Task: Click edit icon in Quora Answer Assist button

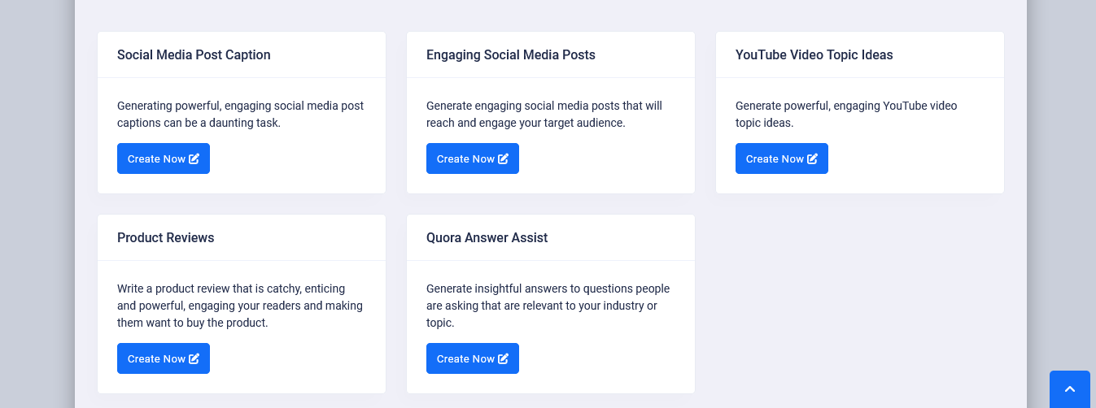Action: click(503, 358)
